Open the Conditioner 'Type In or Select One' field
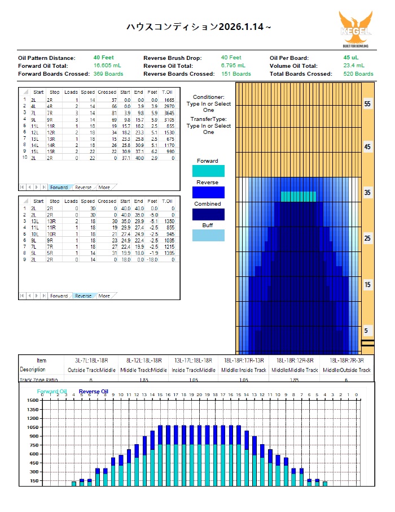Viewport: 395px width, 512px height. 208,107
